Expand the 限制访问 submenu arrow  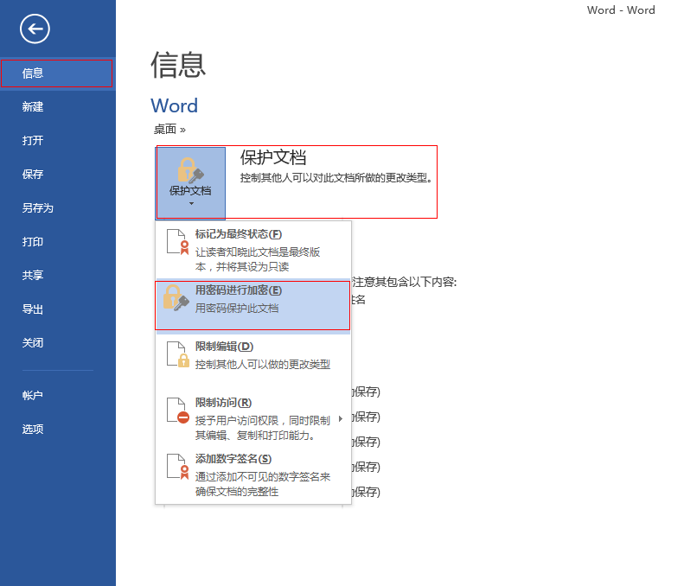[x=341, y=418]
